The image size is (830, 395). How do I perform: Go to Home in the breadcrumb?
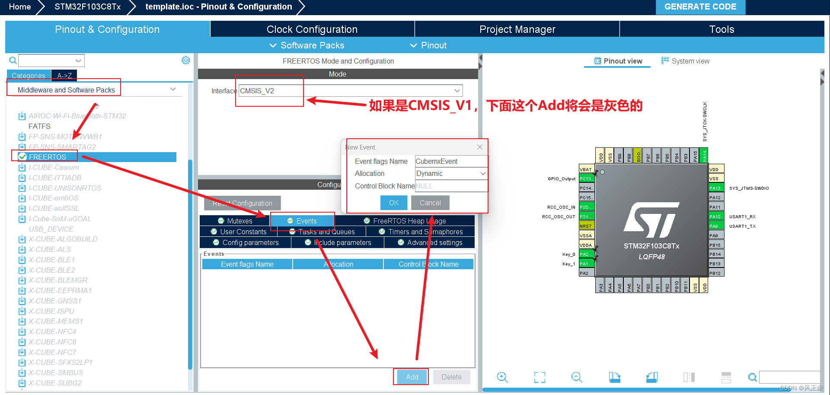(x=20, y=7)
